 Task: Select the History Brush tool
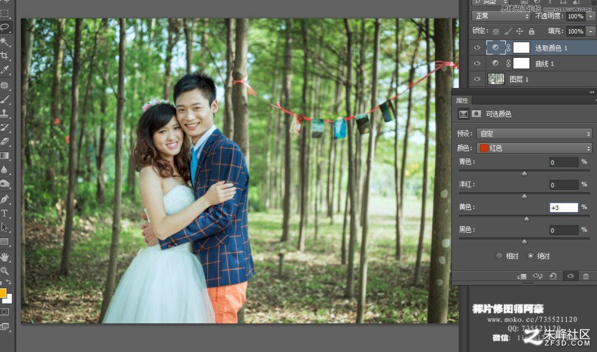tap(4, 127)
